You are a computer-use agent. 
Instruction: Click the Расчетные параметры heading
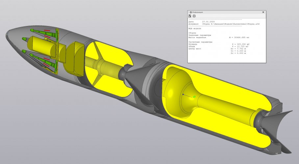click(200, 42)
